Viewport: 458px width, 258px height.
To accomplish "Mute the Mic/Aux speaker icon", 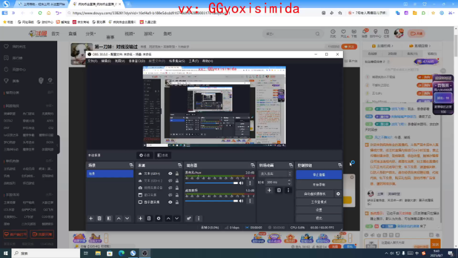I will click(x=241, y=183).
